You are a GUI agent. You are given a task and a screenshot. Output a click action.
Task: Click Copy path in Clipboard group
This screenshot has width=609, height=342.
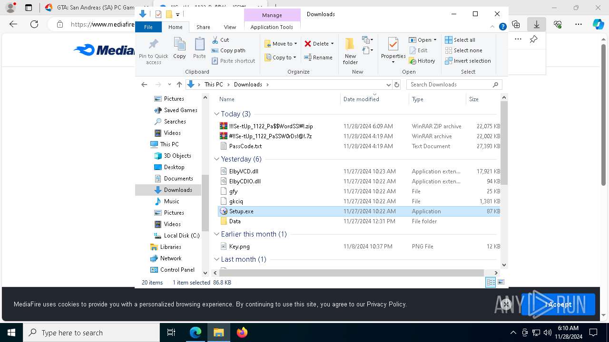click(228, 50)
